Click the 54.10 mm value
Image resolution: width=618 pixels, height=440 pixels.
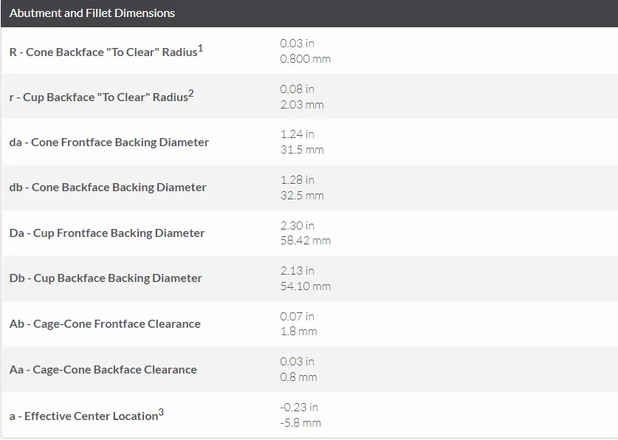coord(305,286)
